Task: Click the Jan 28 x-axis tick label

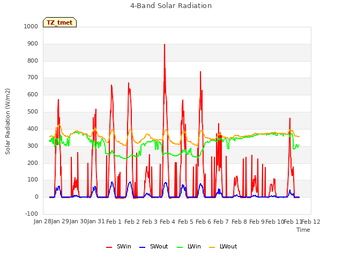Action: tap(42, 222)
